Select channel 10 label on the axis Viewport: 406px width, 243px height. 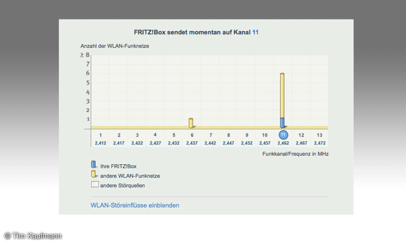pyautogui.click(x=265, y=135)
